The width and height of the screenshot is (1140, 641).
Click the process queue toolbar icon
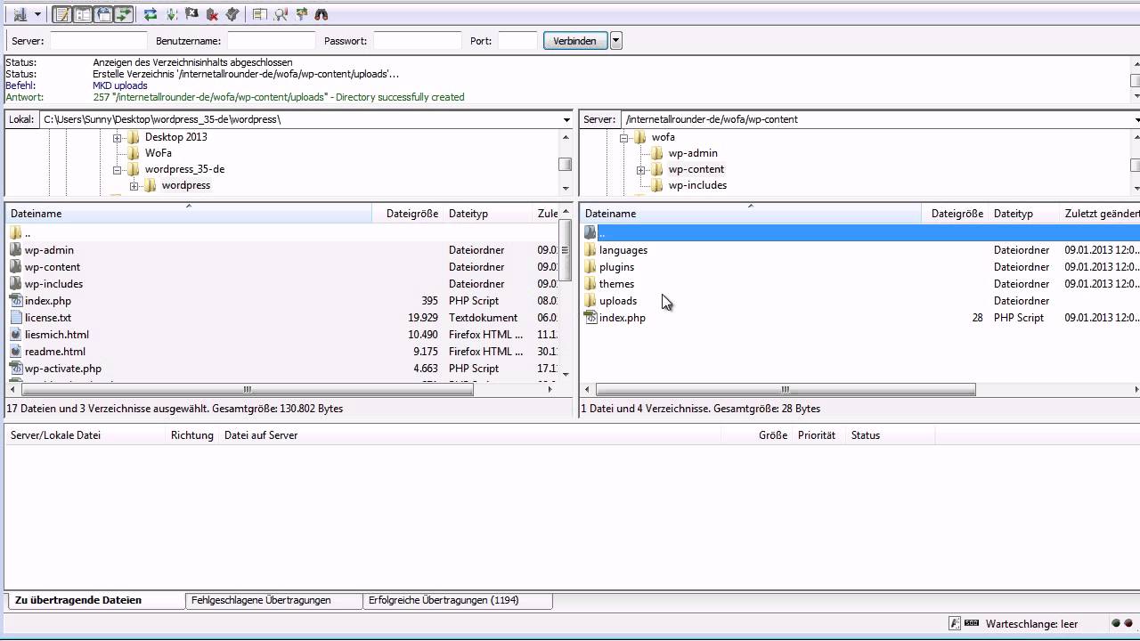[x=172, y=14]
